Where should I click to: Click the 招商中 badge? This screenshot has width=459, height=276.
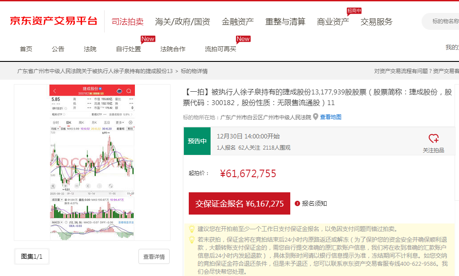[354, 11]
